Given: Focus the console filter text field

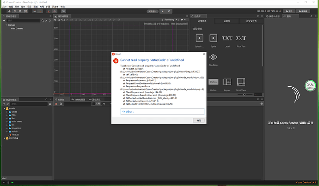Looking at the screenshot, I should [x=77, y=104].
